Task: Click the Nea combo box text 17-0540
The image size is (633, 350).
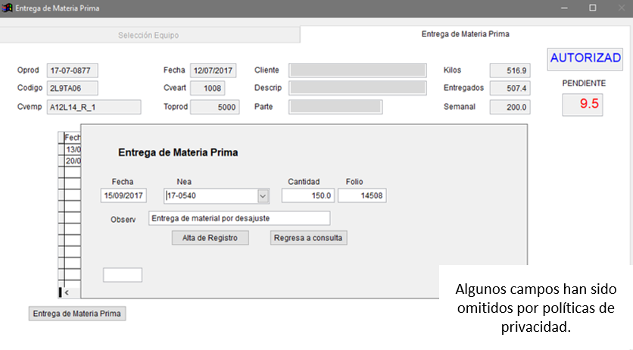Action: tap(210, 196)
